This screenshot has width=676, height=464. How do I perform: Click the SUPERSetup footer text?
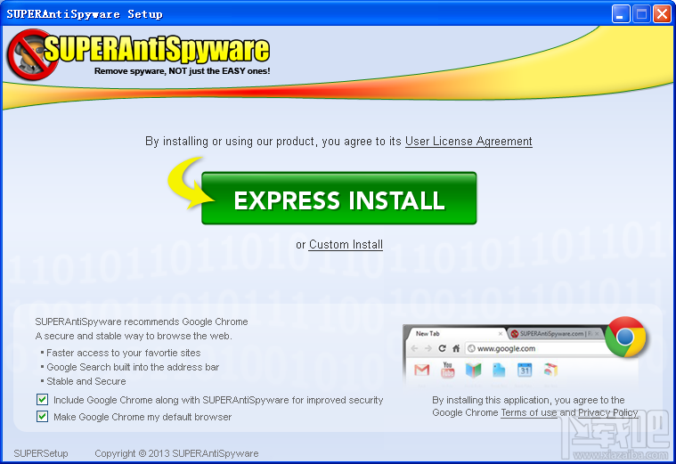click(x=41, y=453)
